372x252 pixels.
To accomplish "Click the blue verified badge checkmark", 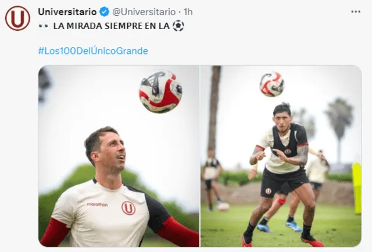I will pyautogui.click(x=104, y=12).
